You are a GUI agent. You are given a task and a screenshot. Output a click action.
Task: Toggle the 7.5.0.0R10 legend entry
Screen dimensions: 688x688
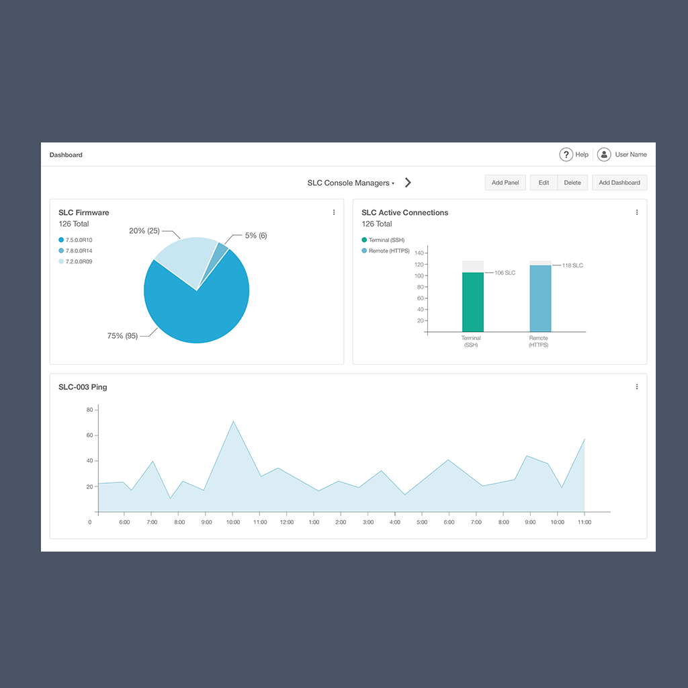75,240
